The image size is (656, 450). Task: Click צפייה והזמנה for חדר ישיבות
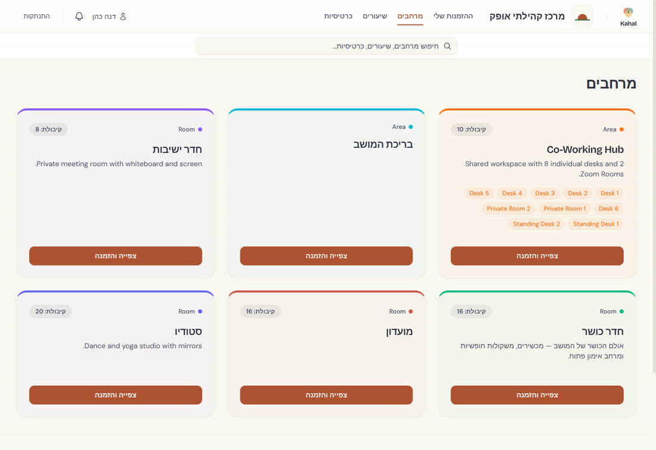116,256
